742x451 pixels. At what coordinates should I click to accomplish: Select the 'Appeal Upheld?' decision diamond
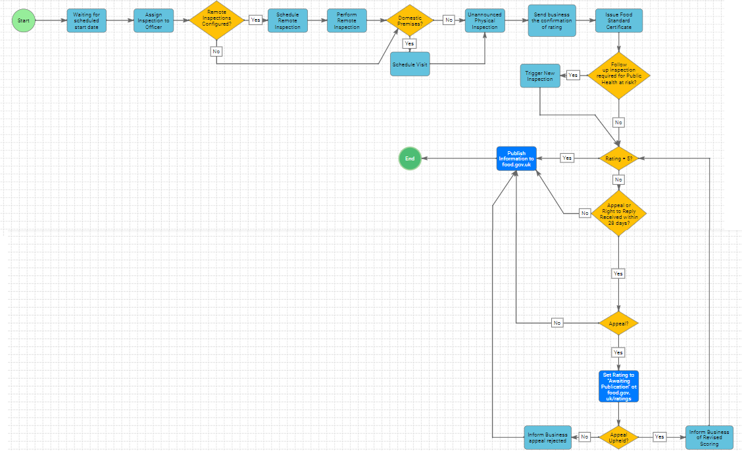[618, 437]
